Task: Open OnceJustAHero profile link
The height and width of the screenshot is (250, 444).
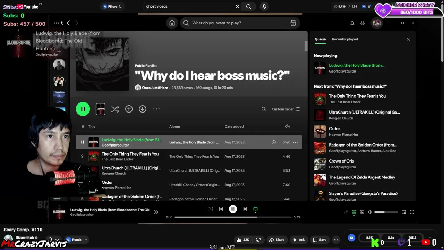Action: 155,87
